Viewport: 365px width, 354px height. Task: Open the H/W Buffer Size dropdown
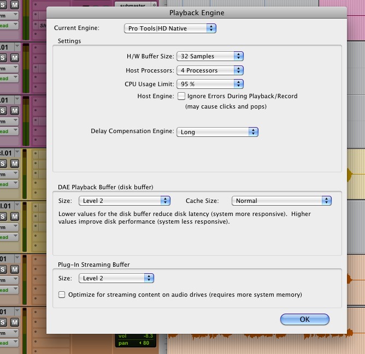click(x=210, y=56)
